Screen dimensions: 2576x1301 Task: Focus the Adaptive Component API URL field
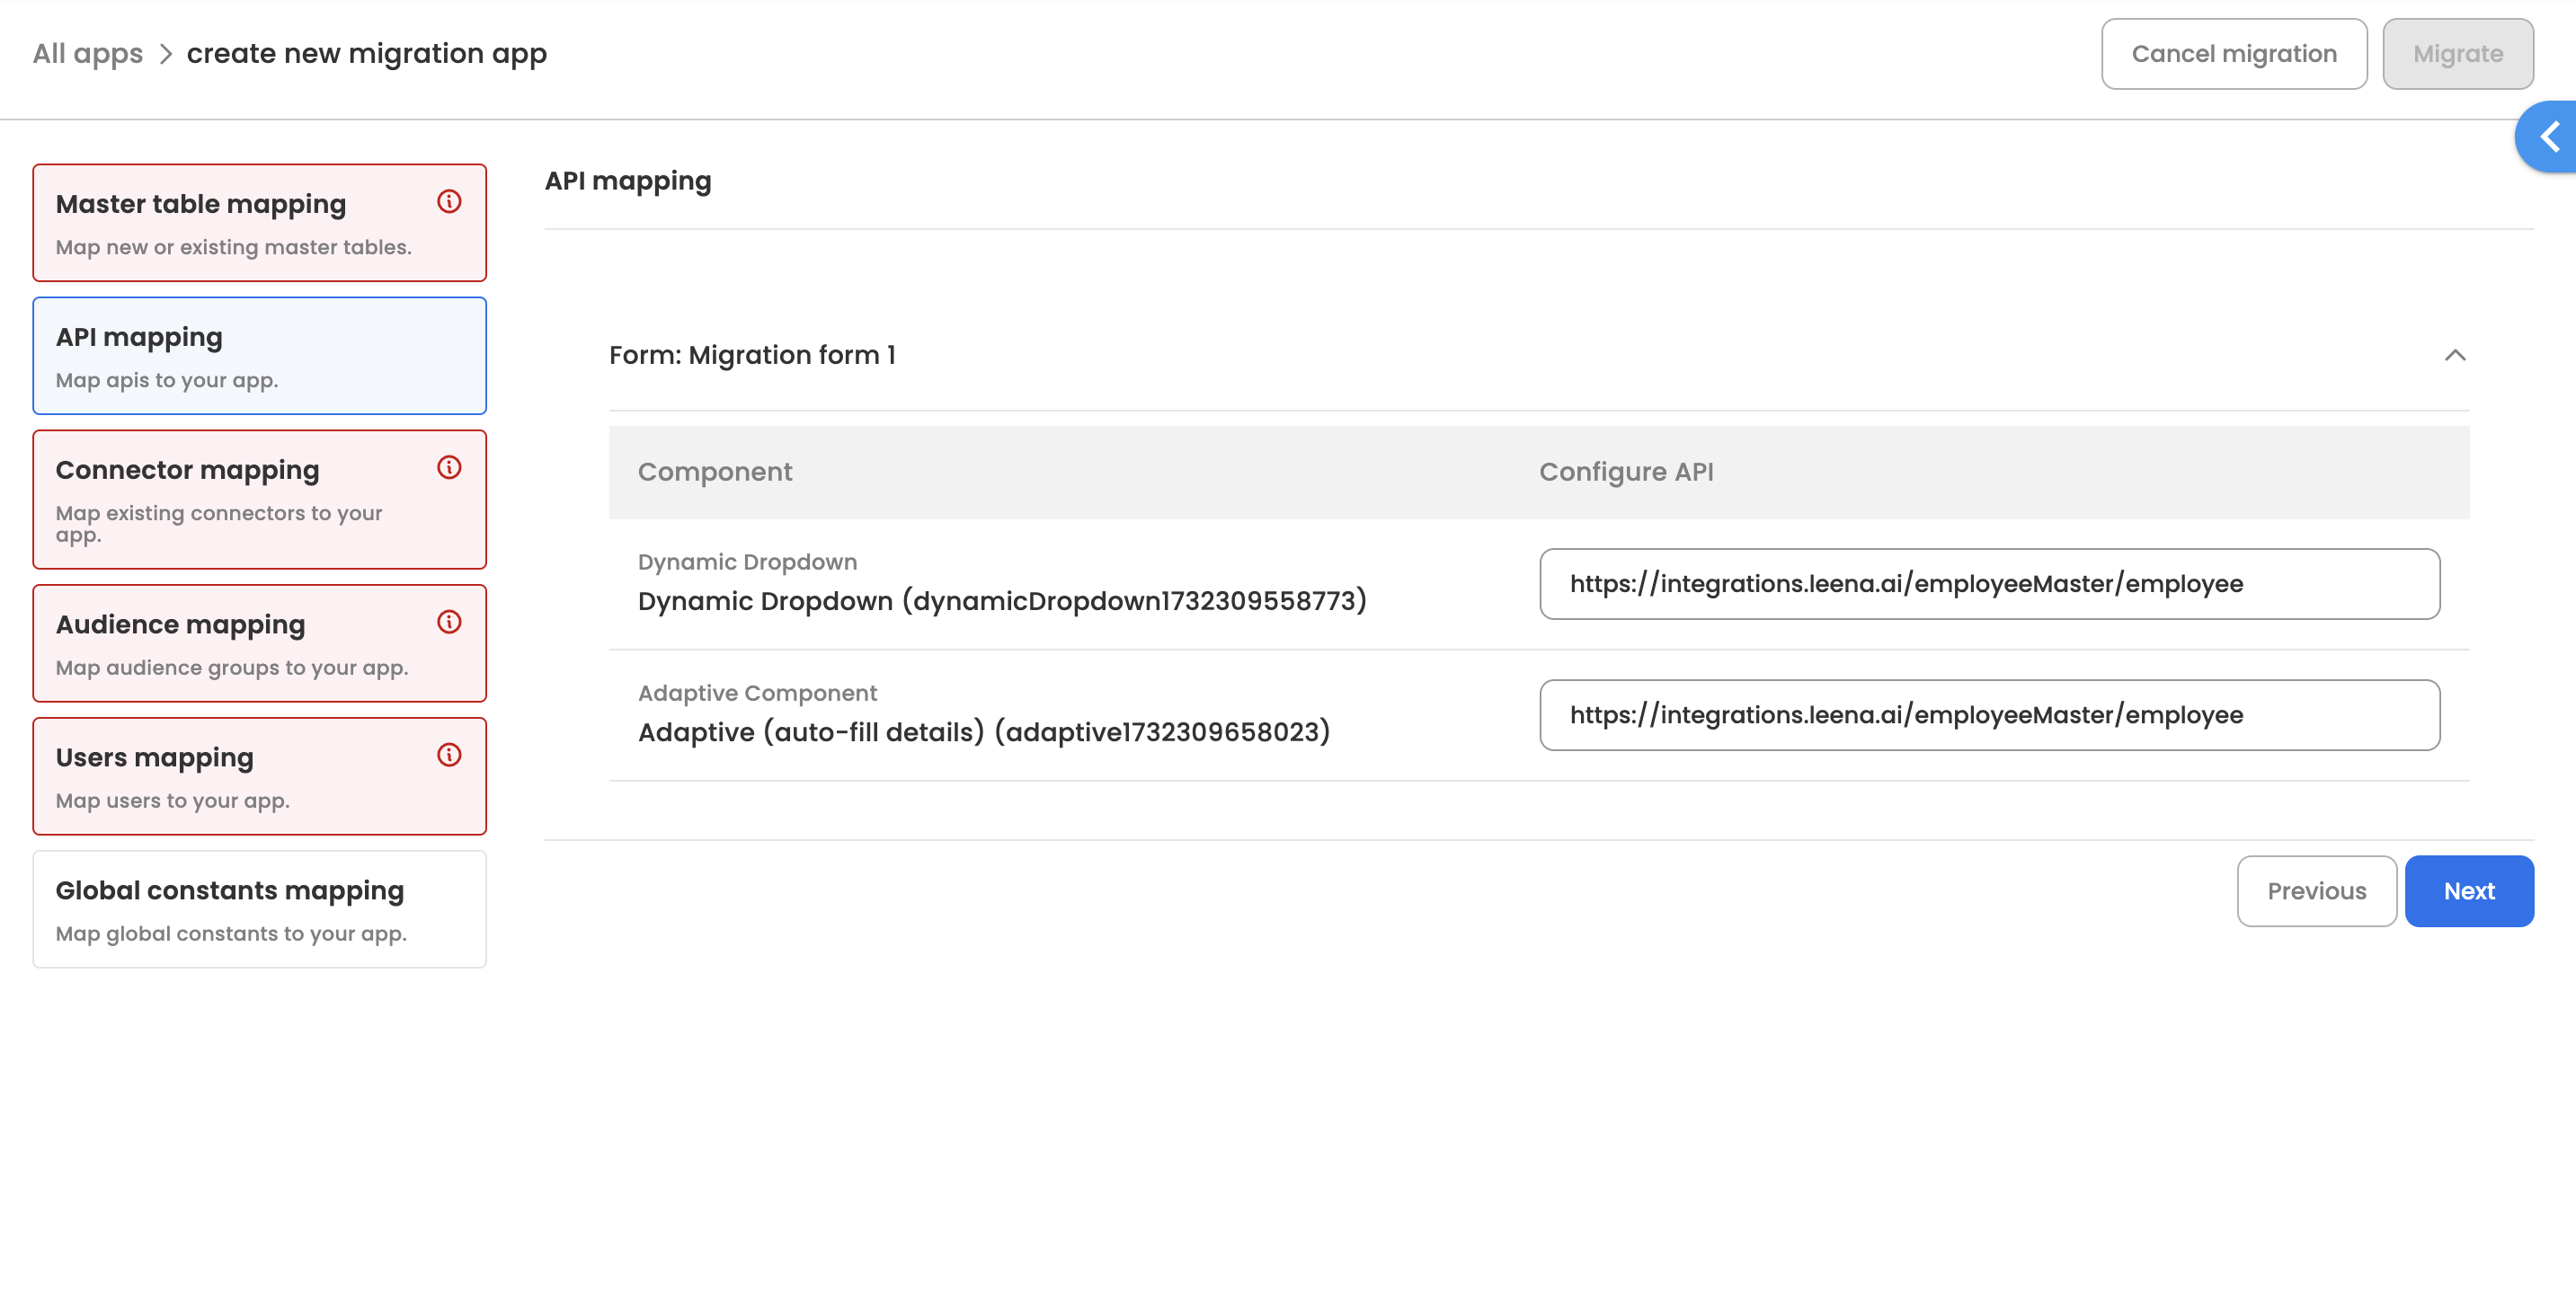coord(1988,715)
